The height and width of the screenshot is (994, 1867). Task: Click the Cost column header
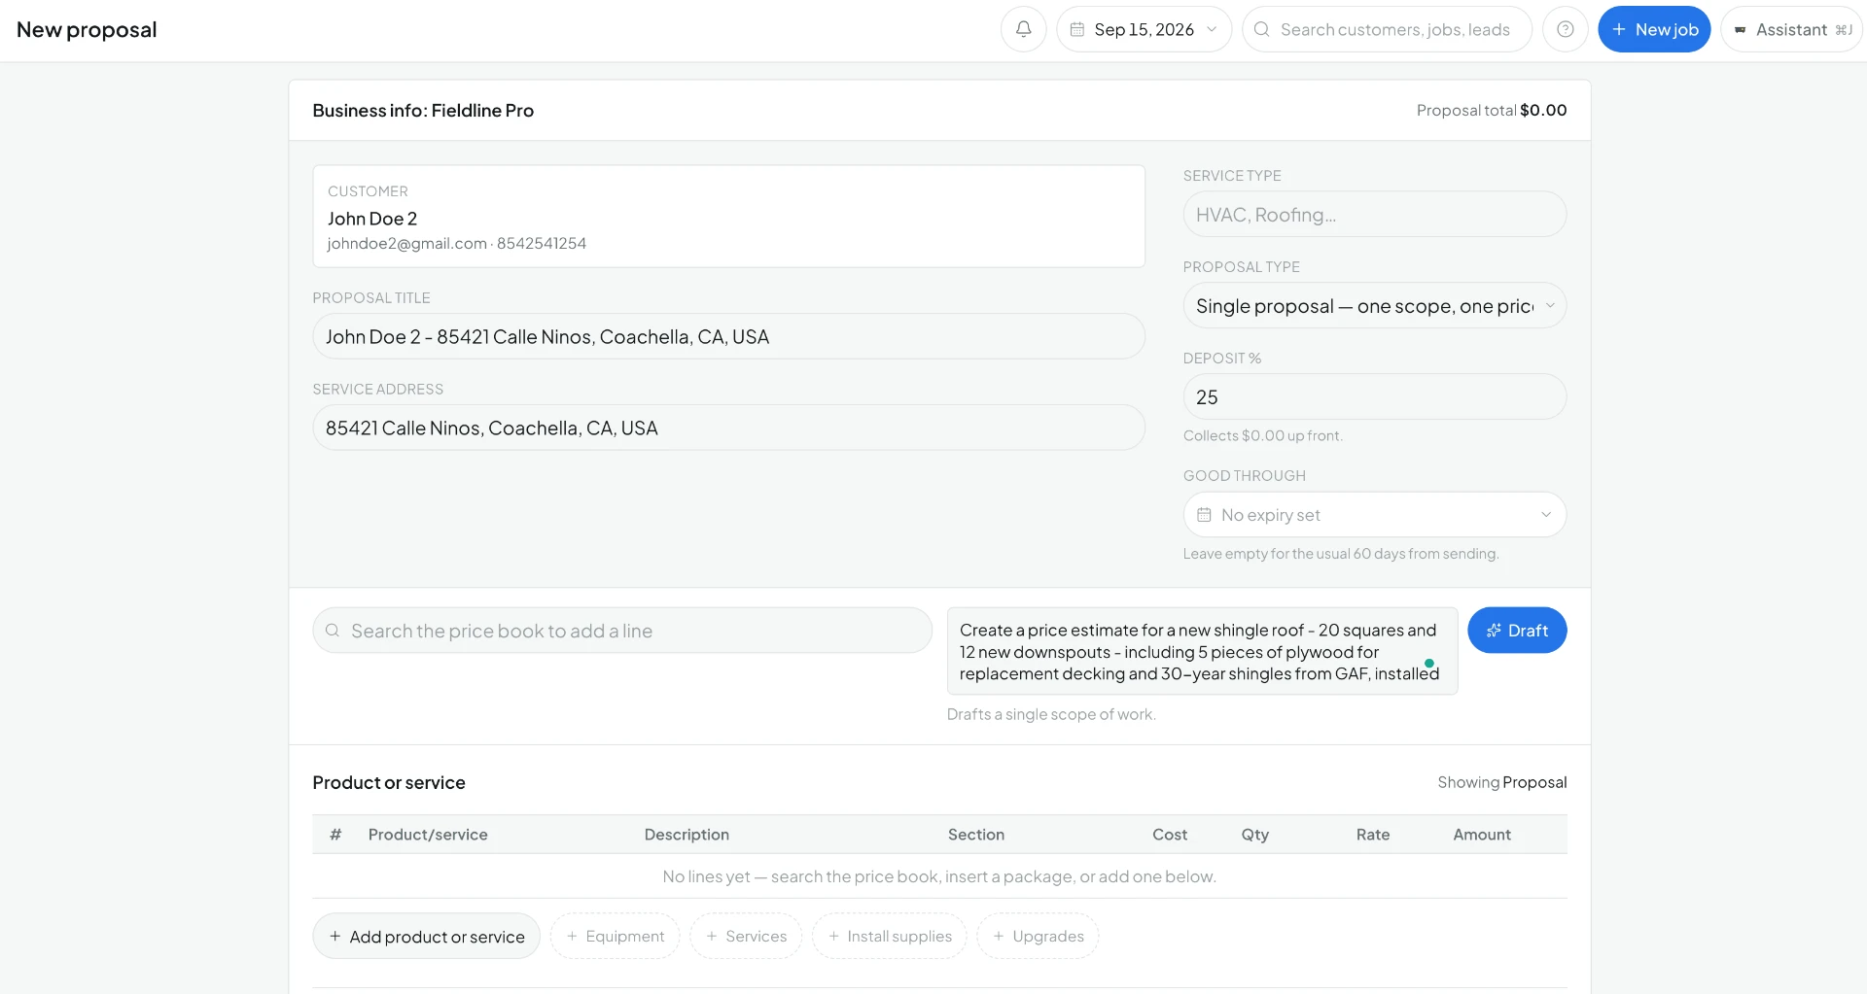(1170, 835)
